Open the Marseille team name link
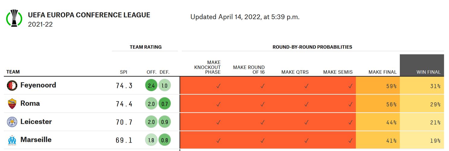The height and width of the screenshot is (151, 449). point(36,140)
